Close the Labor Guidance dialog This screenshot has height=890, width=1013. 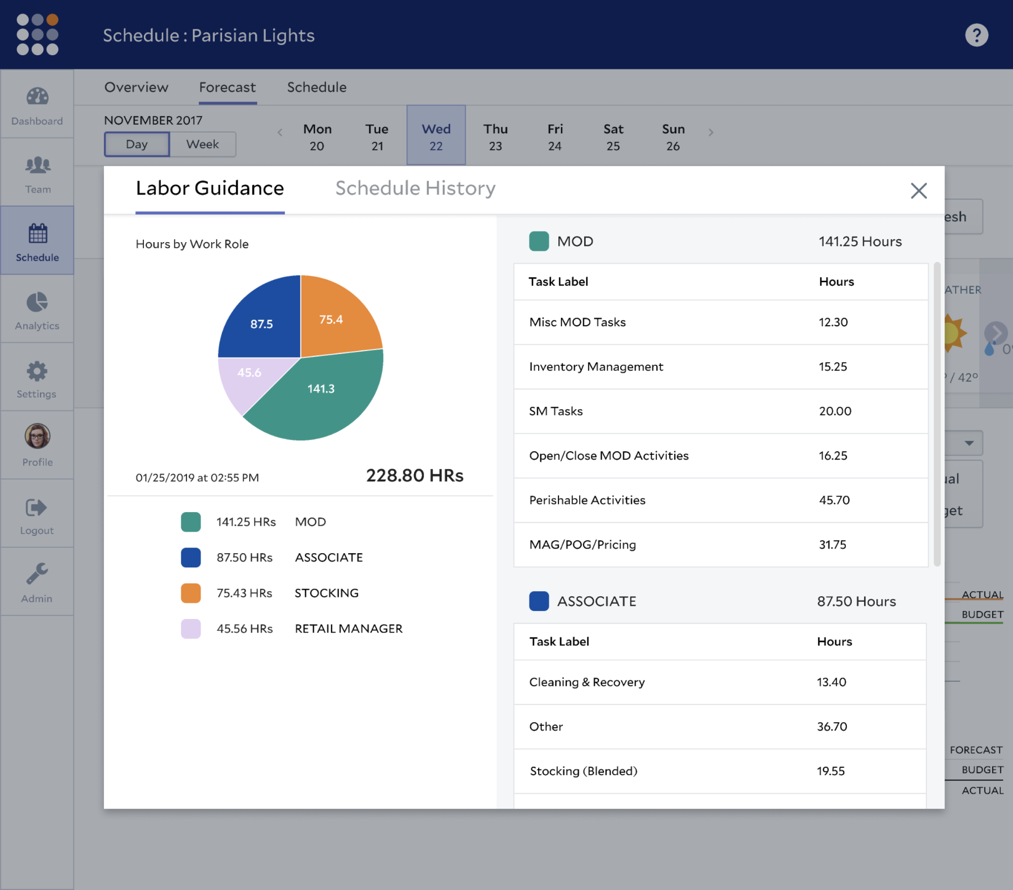tap(918, 191)
